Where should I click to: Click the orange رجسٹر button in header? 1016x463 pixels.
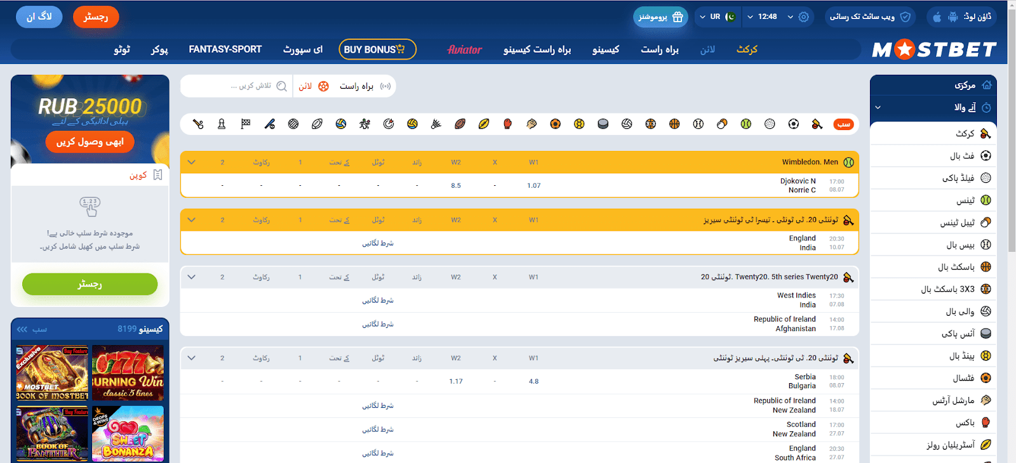pyautogui.click(x=96, y=17)
